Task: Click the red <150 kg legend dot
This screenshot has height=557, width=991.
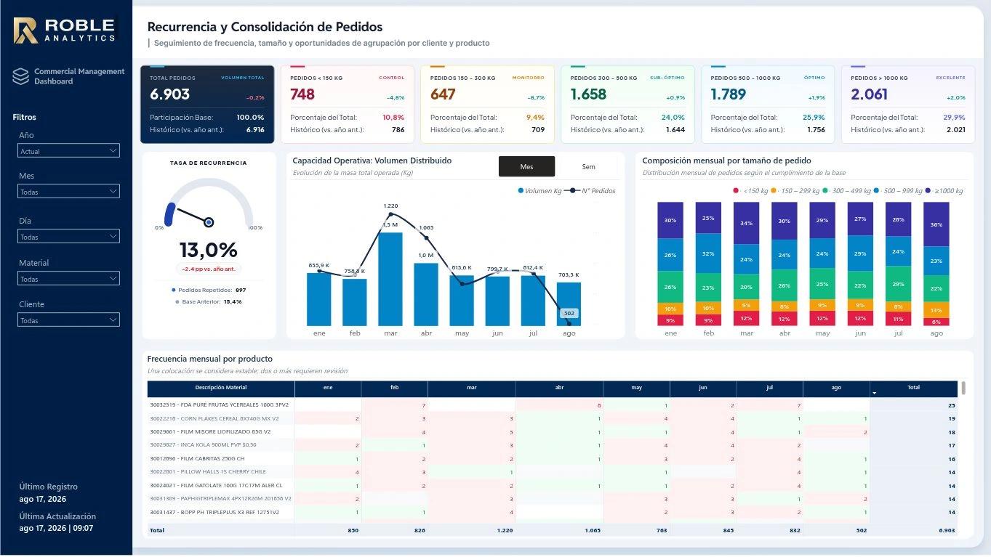Action: tap(736, 191)
